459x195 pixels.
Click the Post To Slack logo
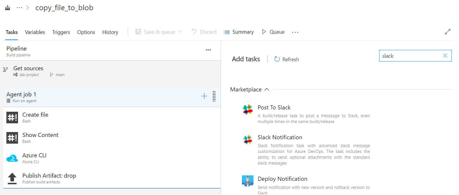point(248,110)
